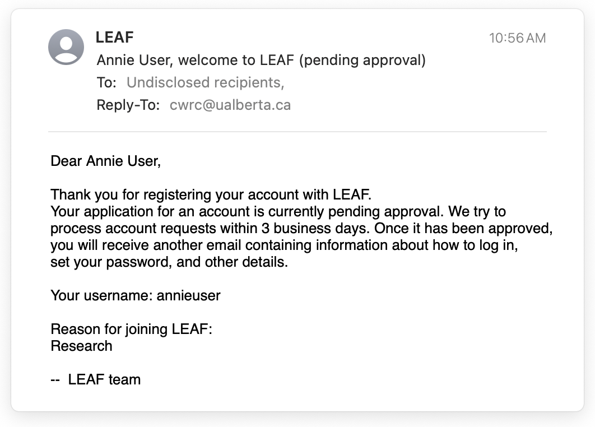
Task: Click the line starting "Your application for"
Action: point(278,212)
